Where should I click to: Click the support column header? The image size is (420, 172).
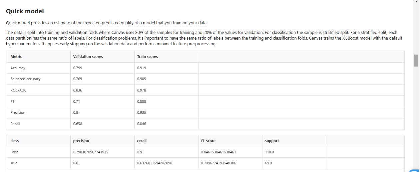coord(272,141)
